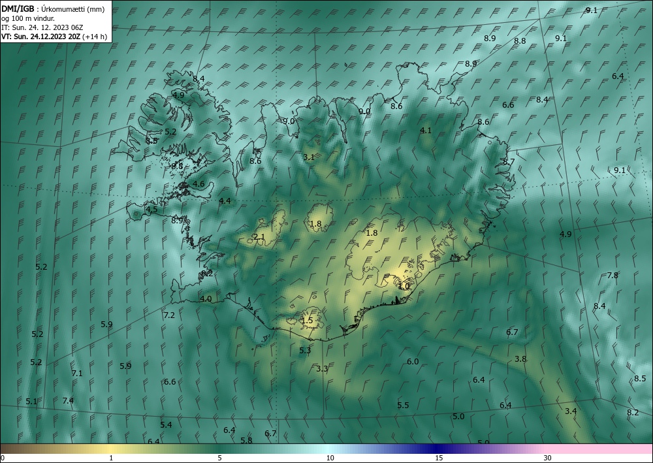This screenshot has width=653, height=463.
Task: Click the '5.4' value near the bottom
Action: 166,424
